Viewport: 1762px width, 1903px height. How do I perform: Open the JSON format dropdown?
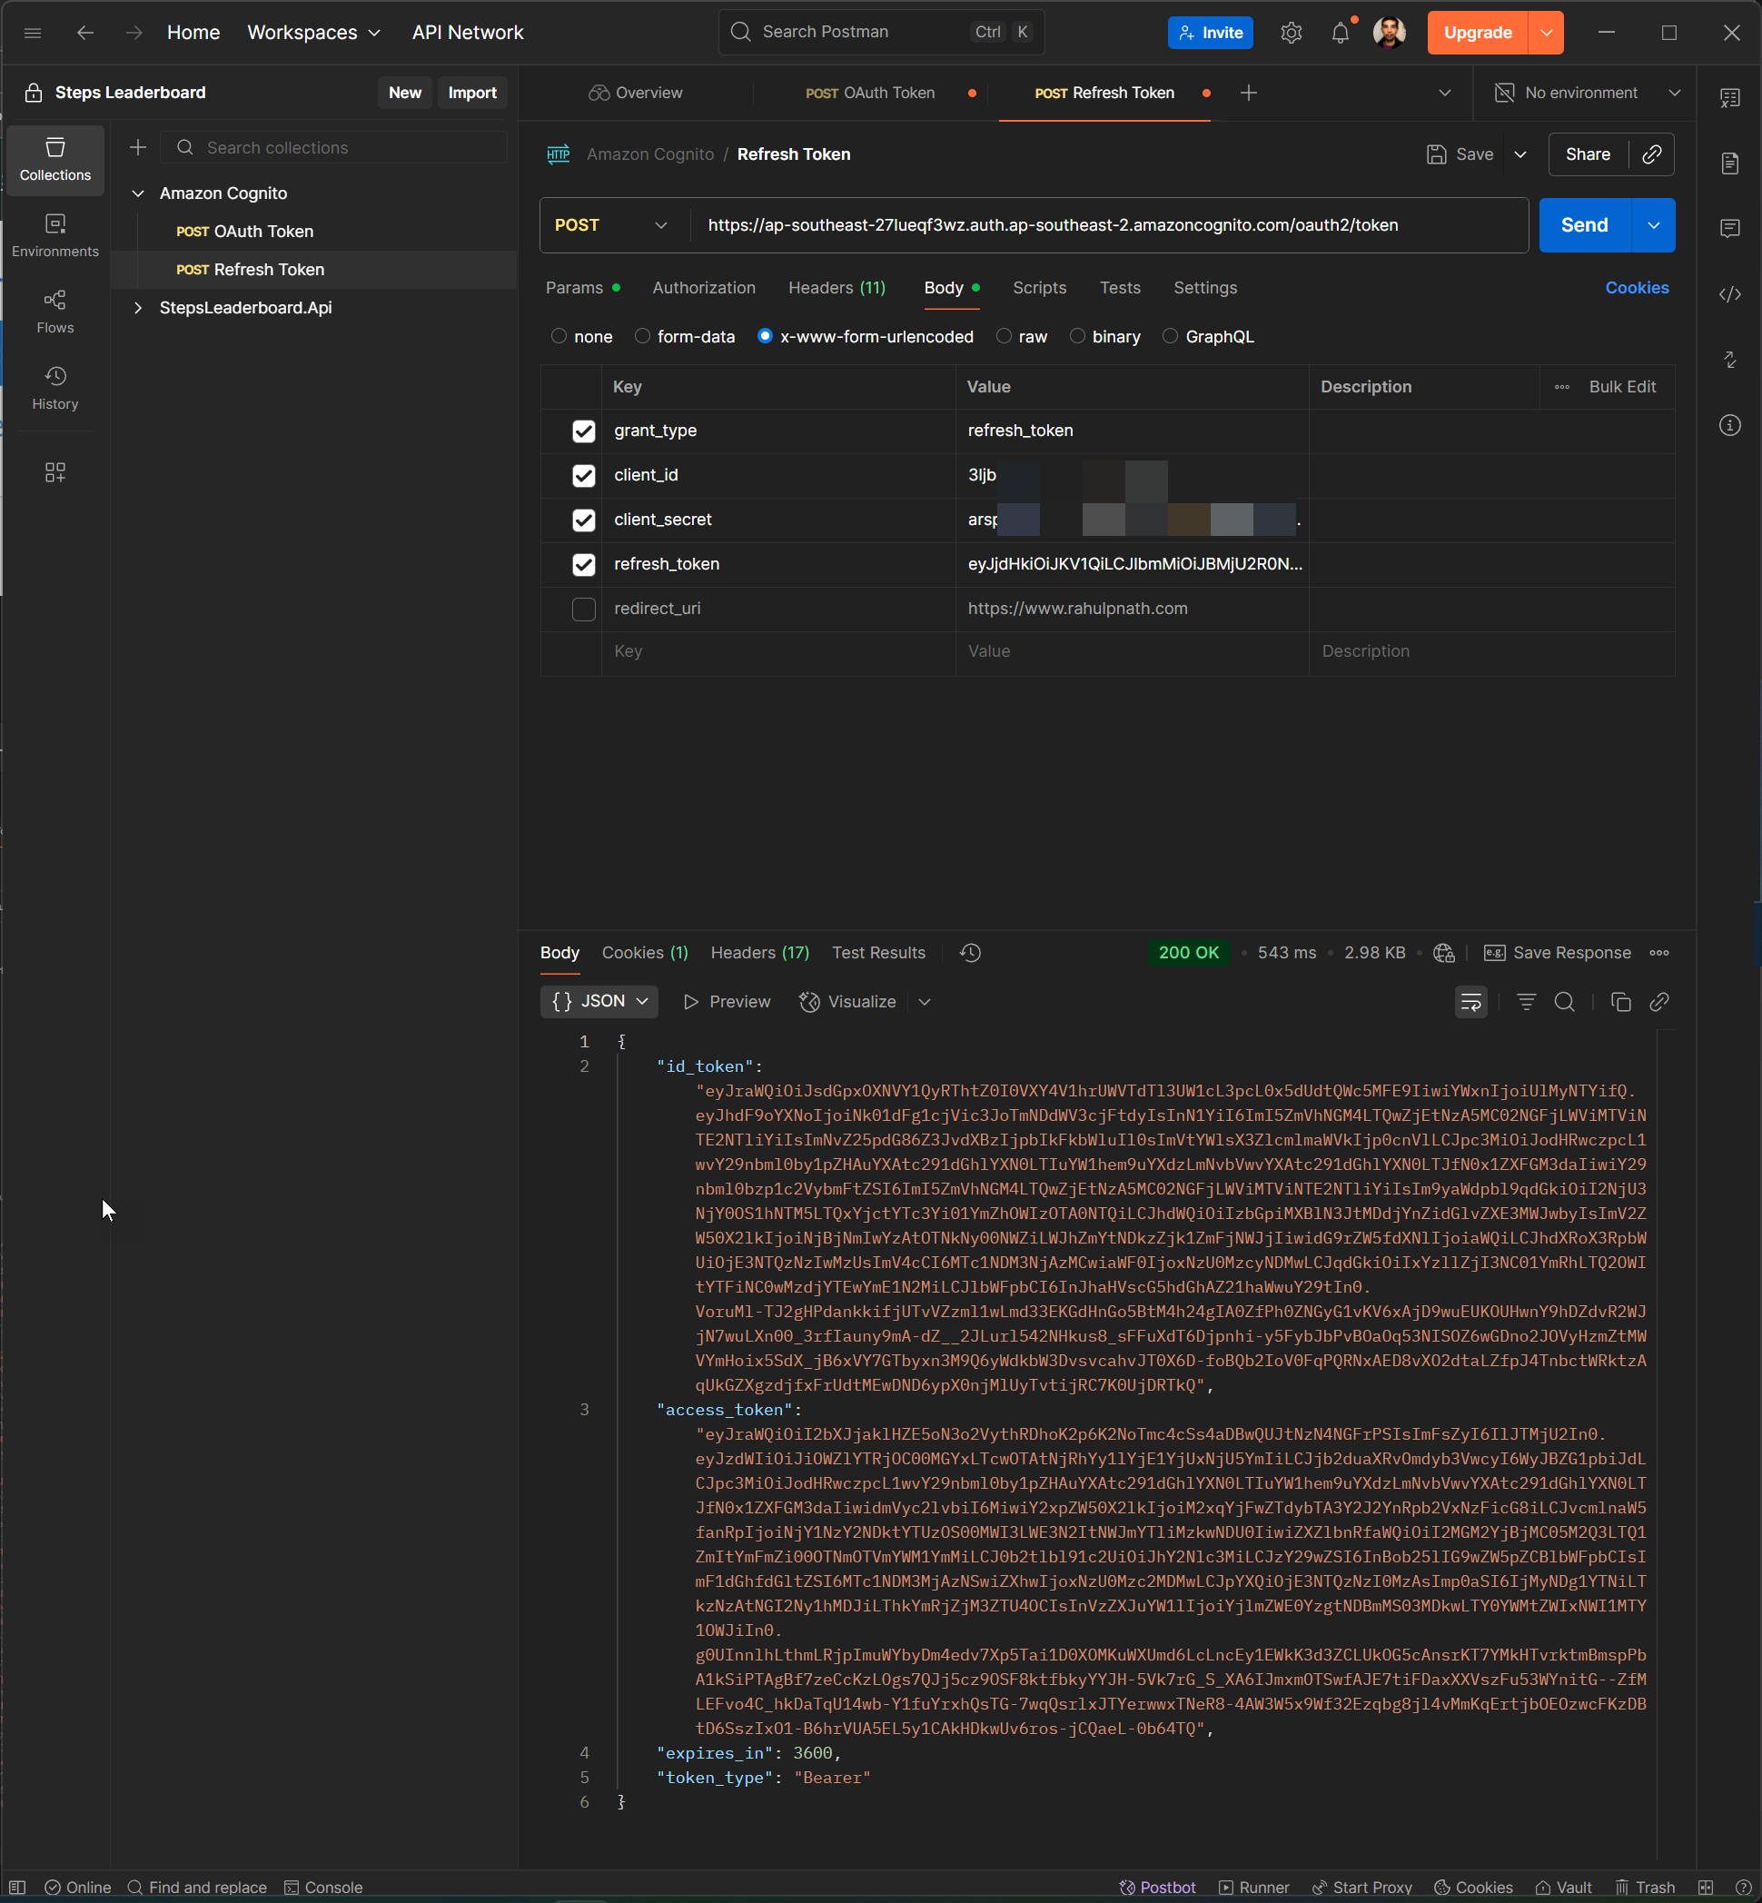[x=599, y=1001]
